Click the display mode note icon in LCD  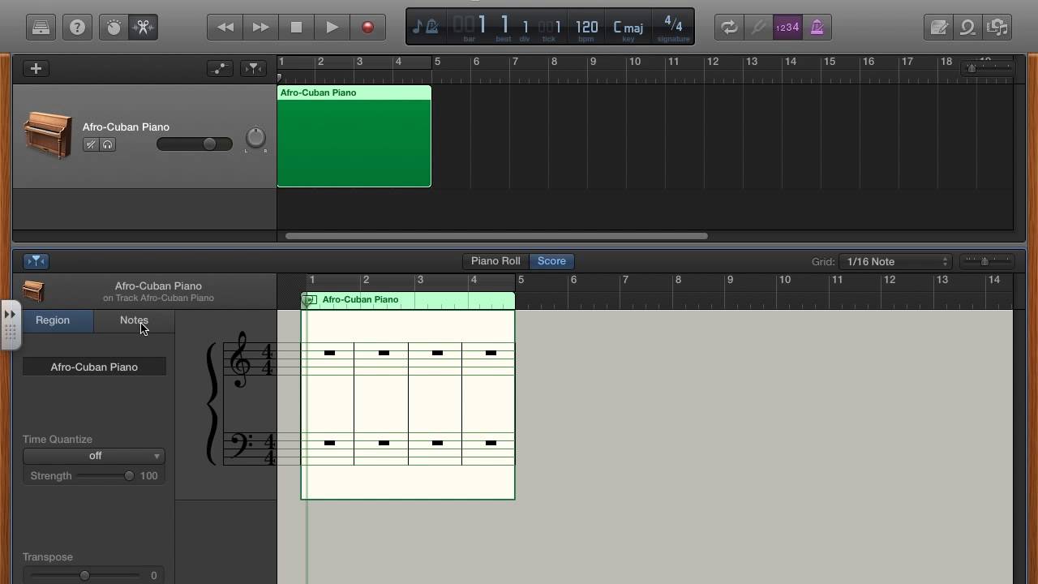[426, 28]
